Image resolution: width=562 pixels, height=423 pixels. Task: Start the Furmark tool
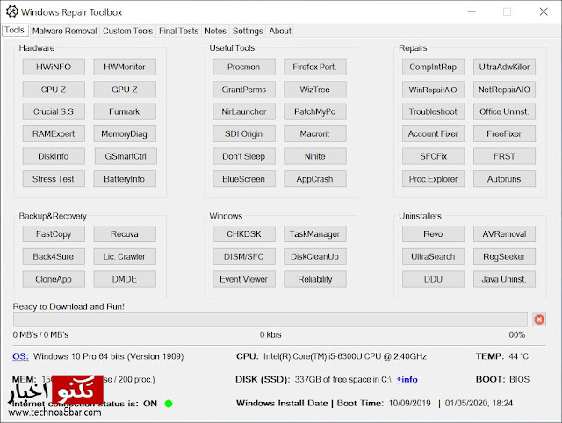click(125, 111)
